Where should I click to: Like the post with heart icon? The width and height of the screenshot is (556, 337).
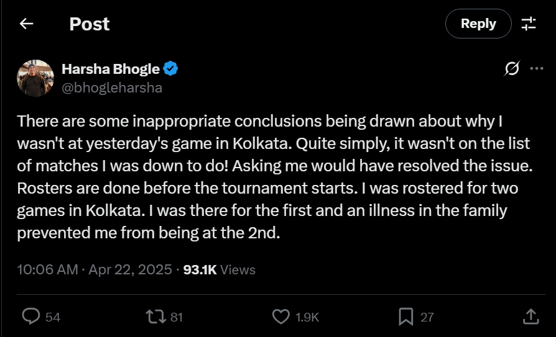[281, 317]
